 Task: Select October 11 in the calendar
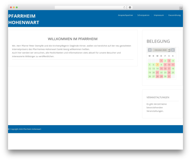click(x=173, y=65)
